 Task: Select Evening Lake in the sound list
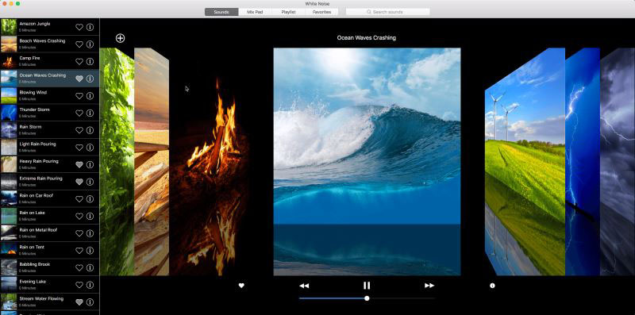49,285
